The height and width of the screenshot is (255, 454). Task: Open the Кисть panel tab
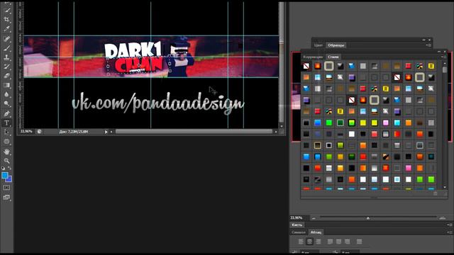click(297, 225)
